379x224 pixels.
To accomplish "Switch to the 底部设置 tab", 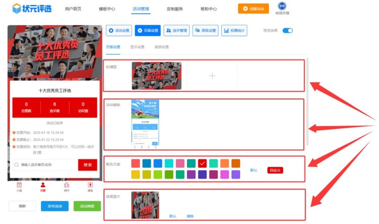I will click(161, 47).
